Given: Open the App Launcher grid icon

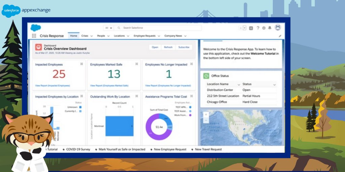Looking at the screenshot, I should coord(34,36).
